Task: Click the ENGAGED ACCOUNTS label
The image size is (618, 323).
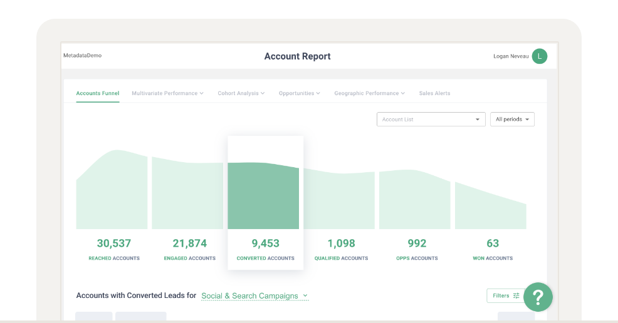Action: coord(189,259)
